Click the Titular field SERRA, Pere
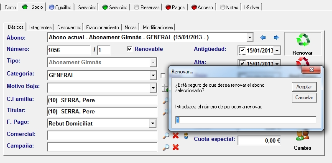 click(102, 111)
